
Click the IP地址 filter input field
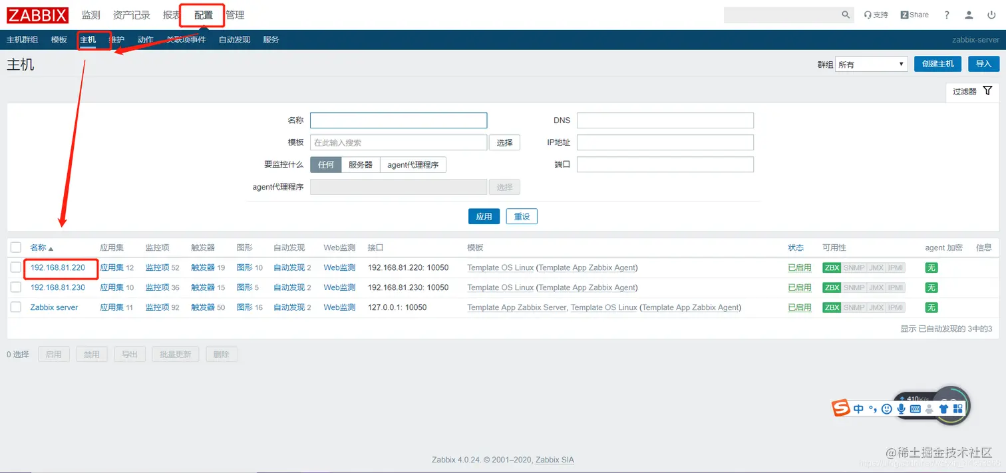[665, 142]
